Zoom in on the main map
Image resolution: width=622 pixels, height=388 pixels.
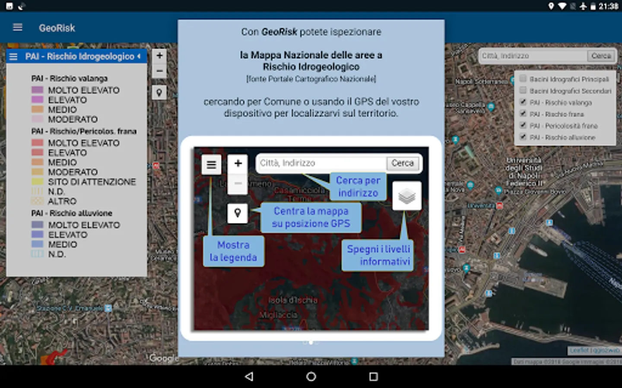pyautogui.click(x=159, y=56)
